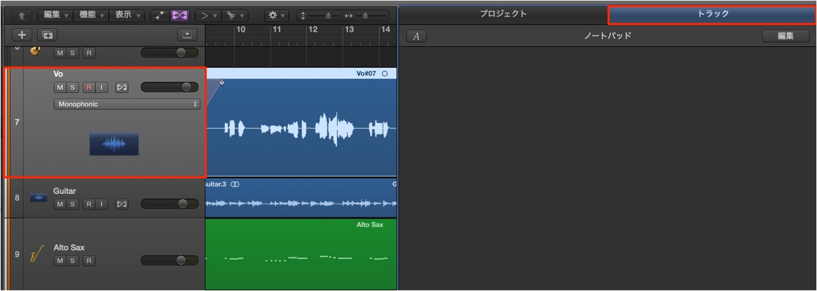Click the add new track plus button

22,35
